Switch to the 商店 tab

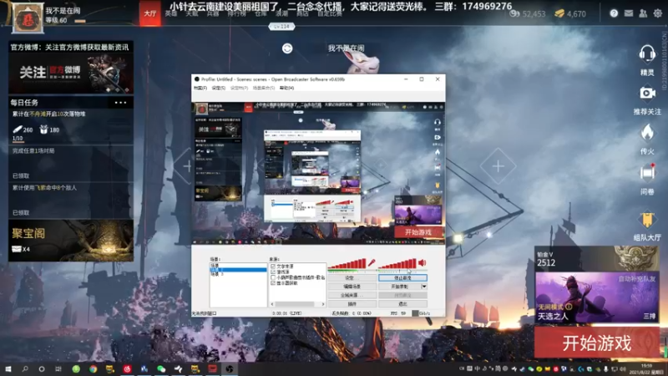tap(302, 13)
